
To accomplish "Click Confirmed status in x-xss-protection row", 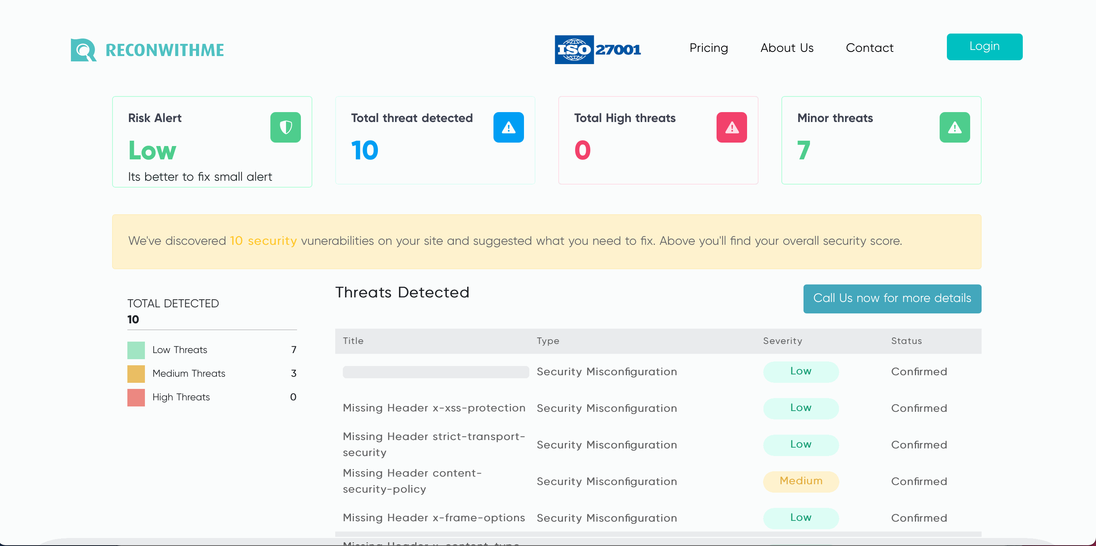I will point(919,408).
